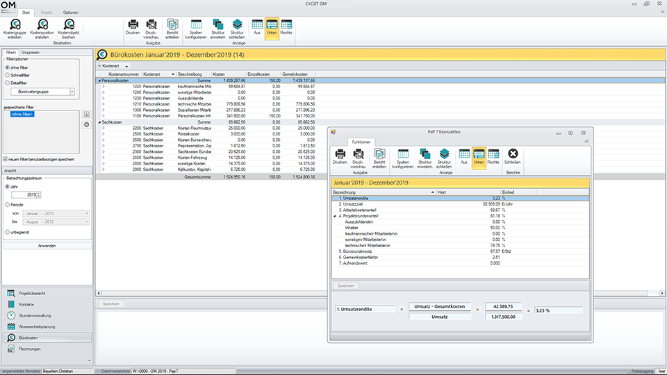This screenshot has height=375, width=667.
Task: Open Abwesenheitsplanung navigation item
Action: point(47,326)
